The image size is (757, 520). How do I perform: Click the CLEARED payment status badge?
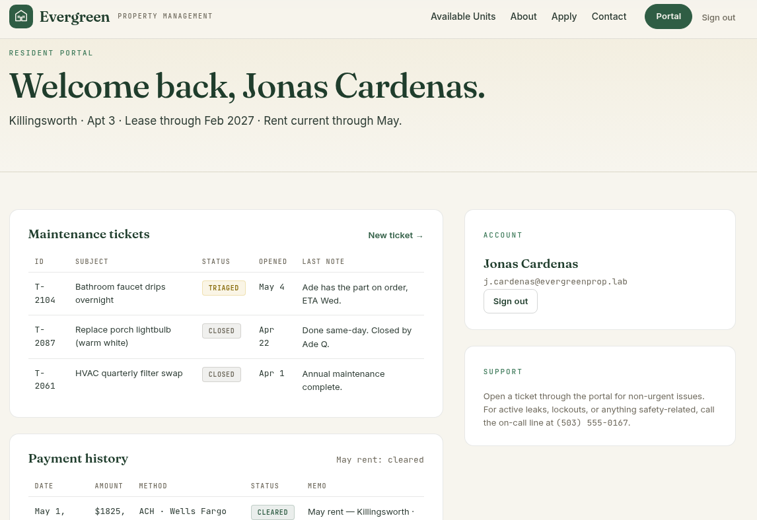[x=273, y=512]
